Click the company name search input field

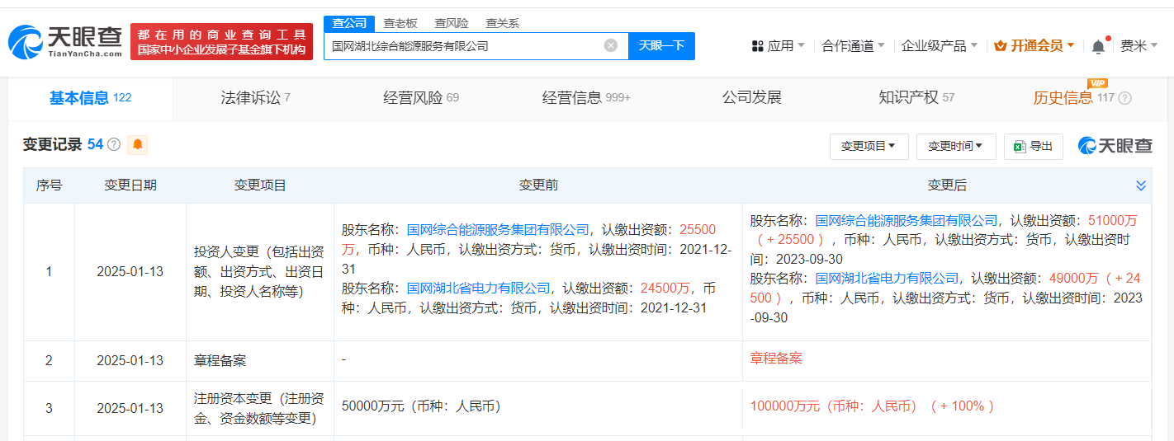pyautogui.click(x=462, y=46)
